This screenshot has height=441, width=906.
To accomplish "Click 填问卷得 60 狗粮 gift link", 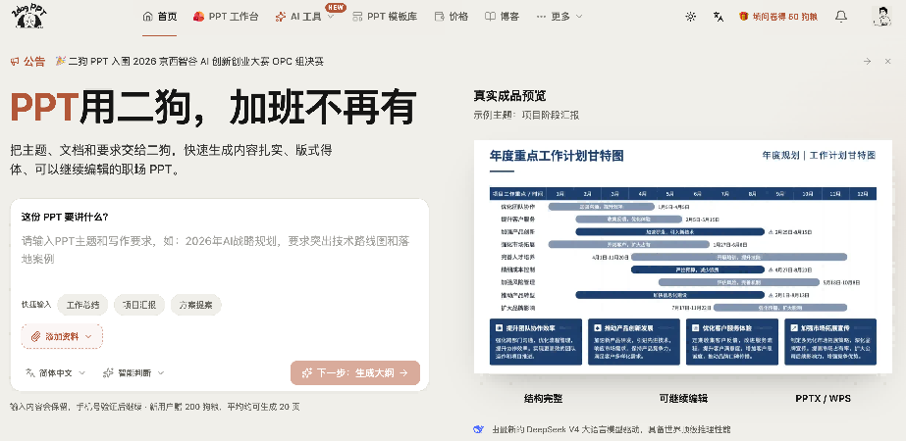I will click(778, 17).
